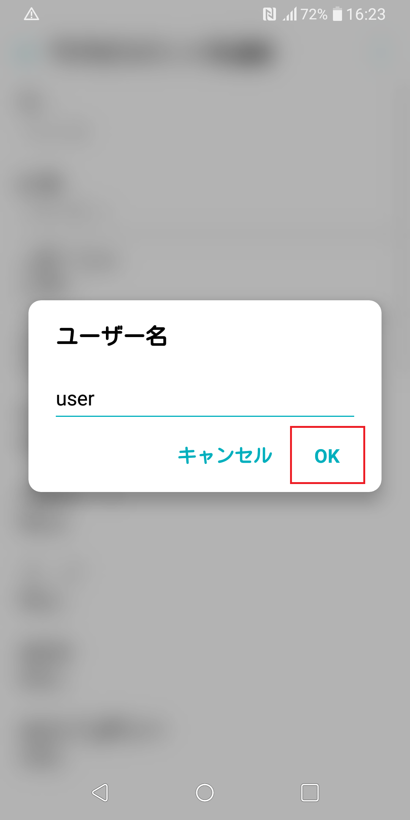Tap the teal underline below the username
This screenshot has width=410, height=820.
tap(205, 417)
